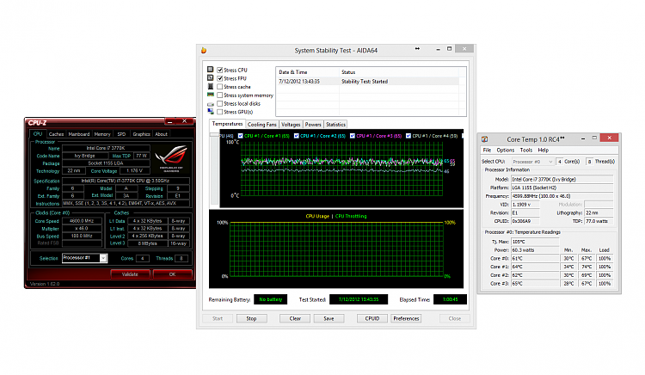
Task: Open the Mainboard tab in CPU-Z
Action: pos(79,134)
